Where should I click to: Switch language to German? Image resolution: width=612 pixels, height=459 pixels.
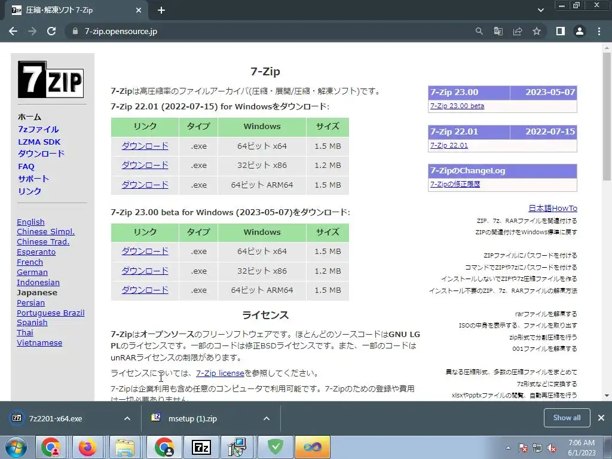32,272
